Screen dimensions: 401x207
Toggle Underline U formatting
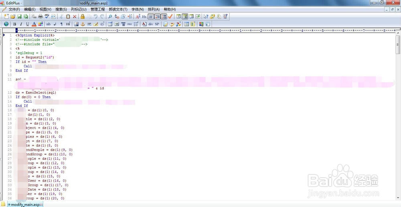[x=27, y=24]
